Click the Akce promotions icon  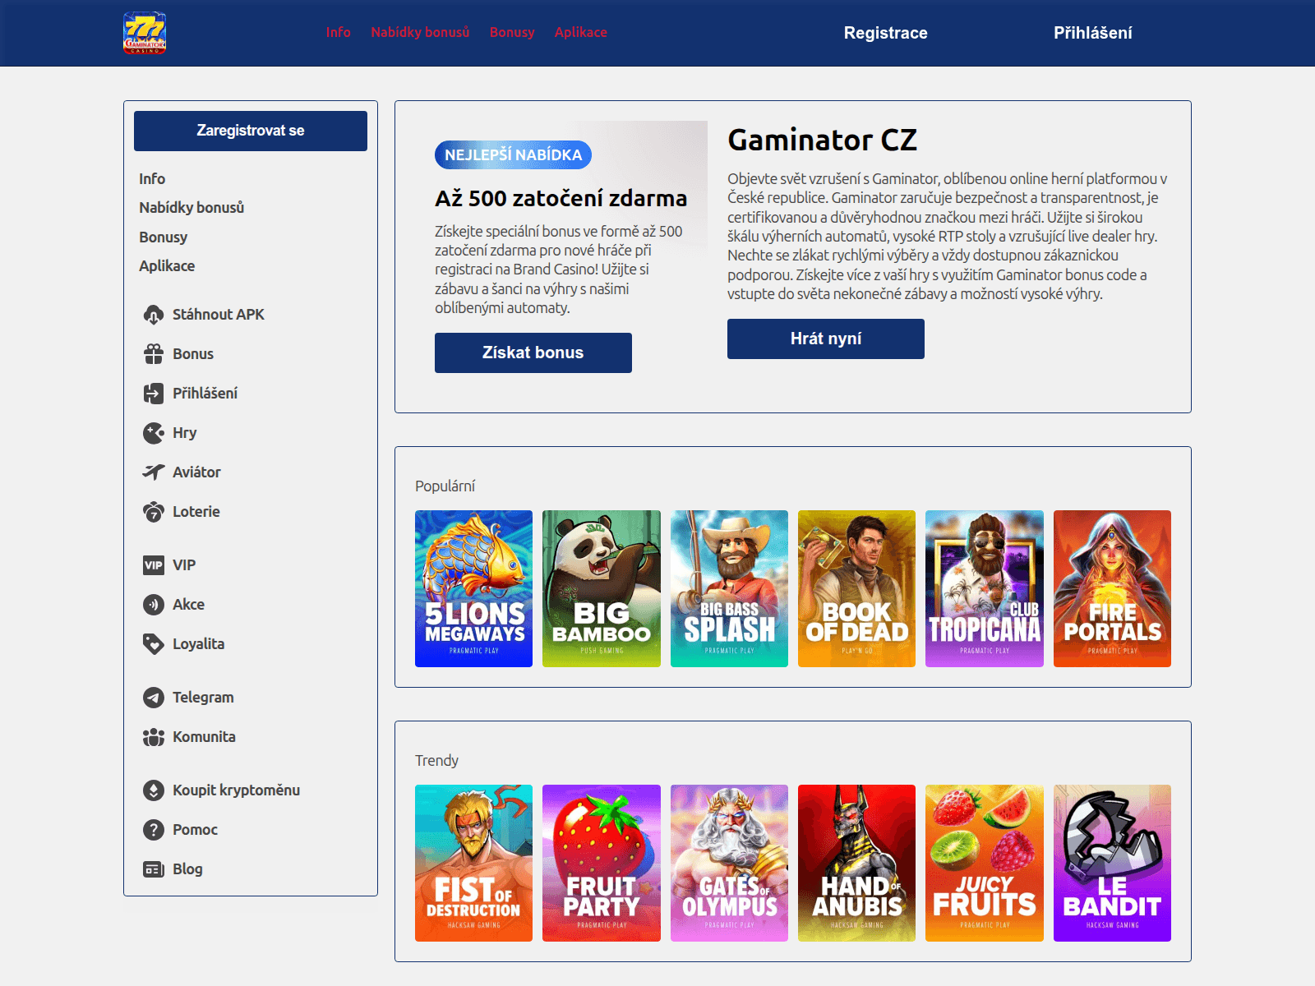pyautogui.click(x=154, y=605)
